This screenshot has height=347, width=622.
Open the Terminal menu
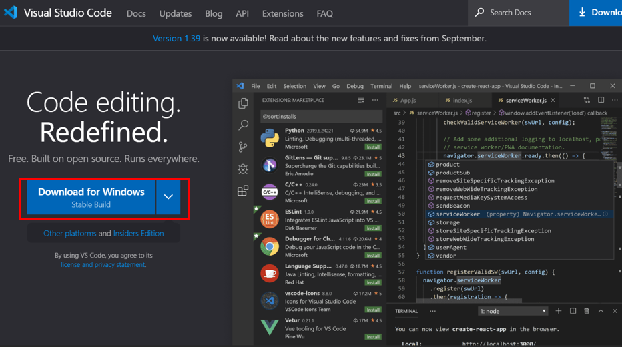point(381,86)
